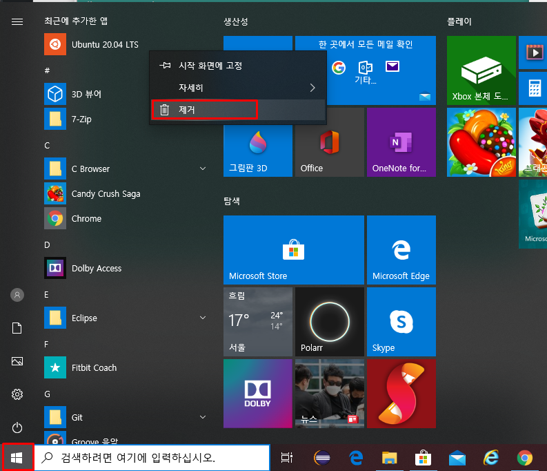Click the hamburger menu at top left
547x471 pixels.
(17, 21)
